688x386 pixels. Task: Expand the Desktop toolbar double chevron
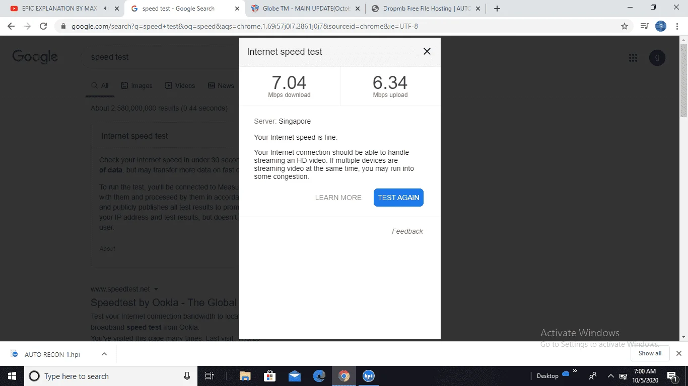coord(575,372)
